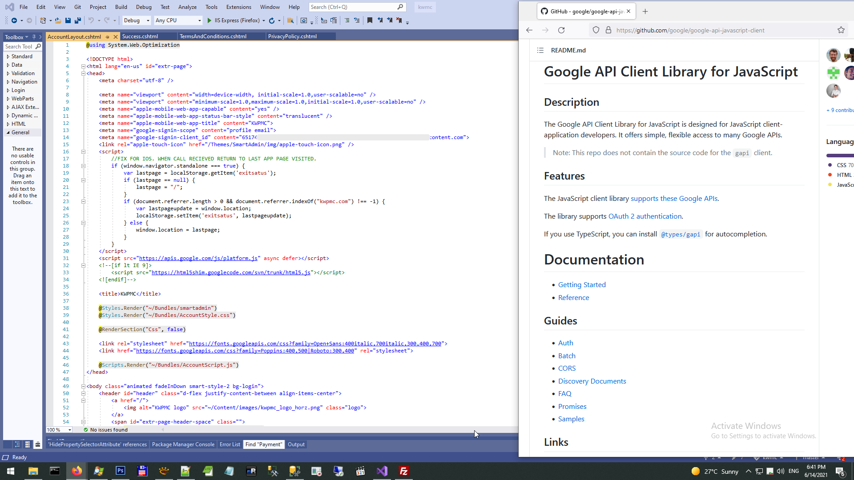Open the 100 % zoom level dropdown
The height and width of the screenshot is (480, 854).
70,430
